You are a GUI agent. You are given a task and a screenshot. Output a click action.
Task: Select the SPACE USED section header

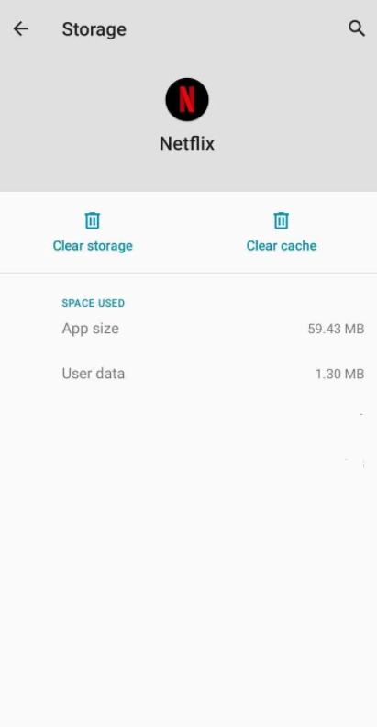coord(93,303)
